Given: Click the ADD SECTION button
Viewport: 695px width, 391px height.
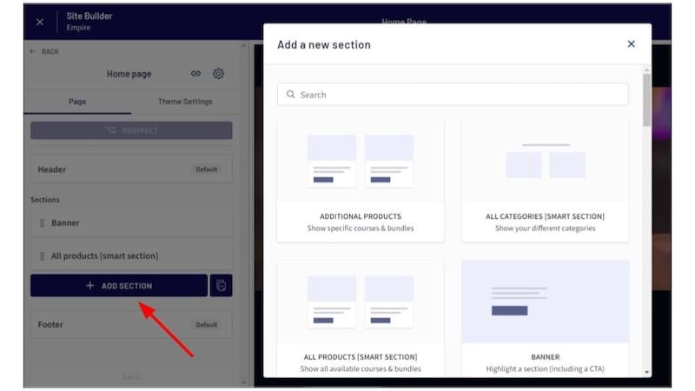Looking at the screenshot, I should tap(119, 286).
